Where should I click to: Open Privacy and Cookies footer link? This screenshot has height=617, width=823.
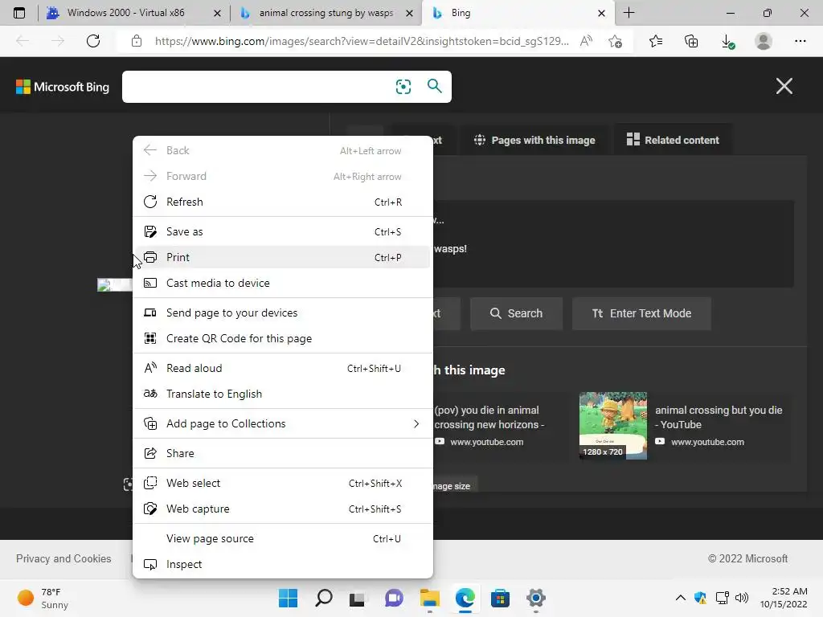point(63,559)
